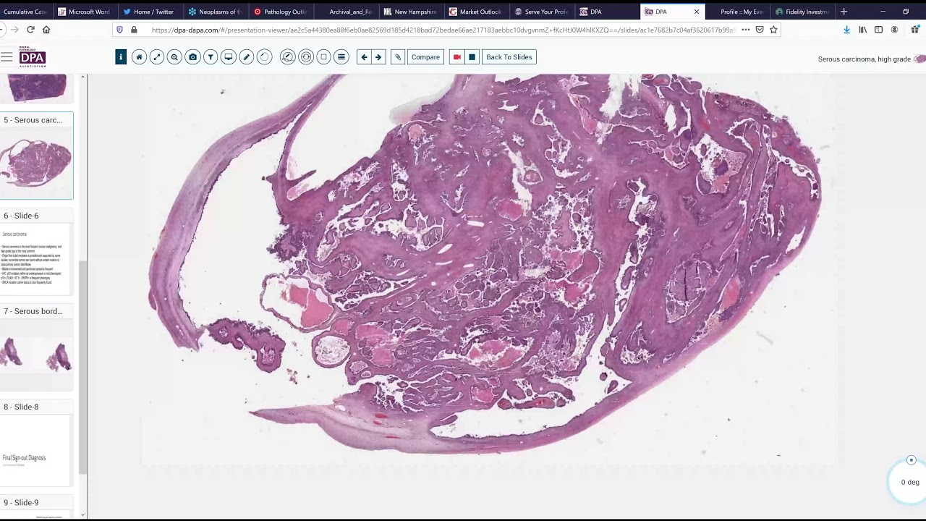Viewport: 926px width, 521px height.
Task: Start recording with the red video camera icon
Action: click(x=456, y=57)
